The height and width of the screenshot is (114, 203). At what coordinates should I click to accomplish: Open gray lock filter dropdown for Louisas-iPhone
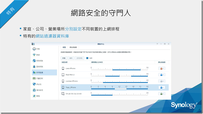pos(162,81)
